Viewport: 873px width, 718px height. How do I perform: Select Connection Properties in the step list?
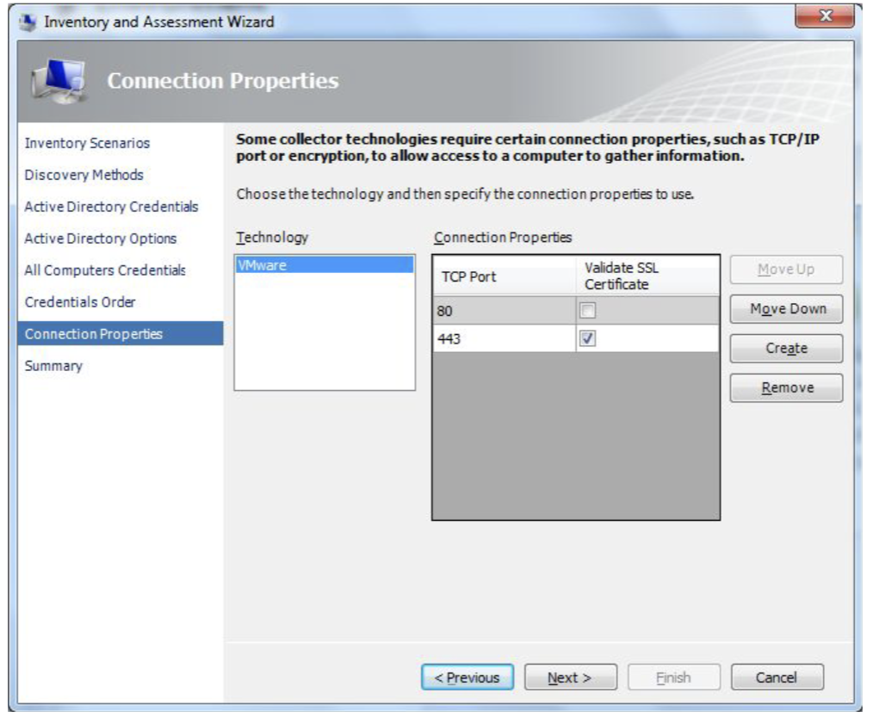[121, 333]
